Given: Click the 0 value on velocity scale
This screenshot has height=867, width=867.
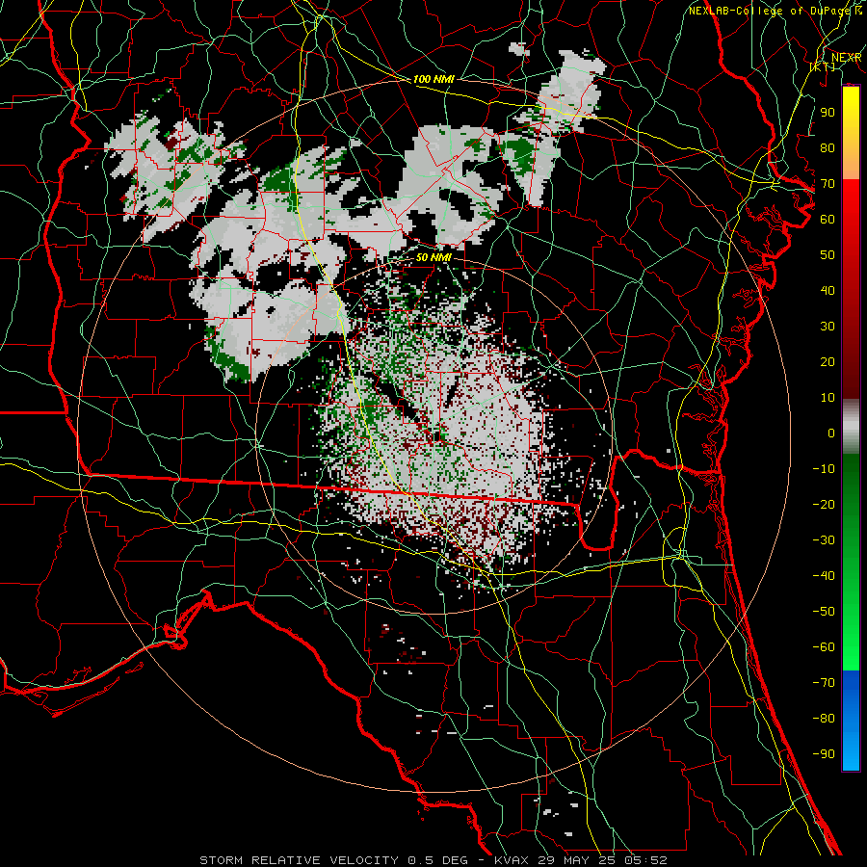Looking at the screenshot, I should (x=831, y=433).
